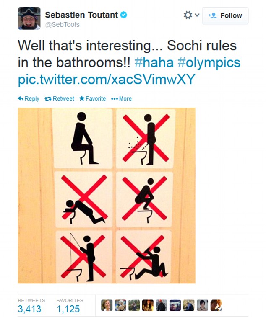Open the @SebToots handle link

point(62,25)
